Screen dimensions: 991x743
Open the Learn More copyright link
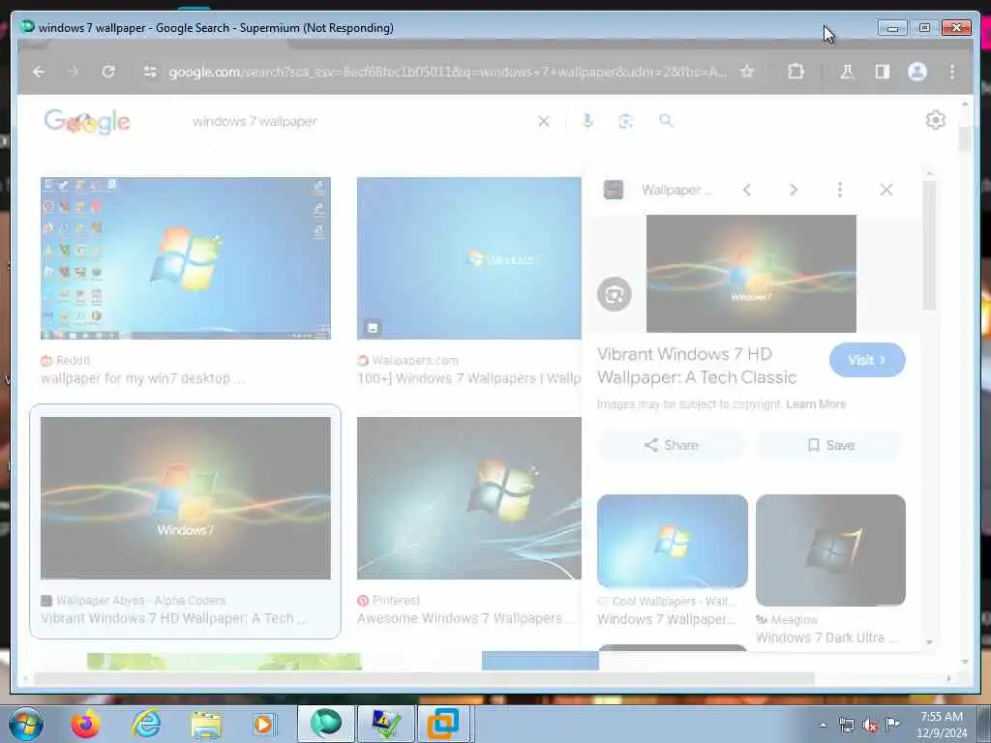click(x=816, y=404)
